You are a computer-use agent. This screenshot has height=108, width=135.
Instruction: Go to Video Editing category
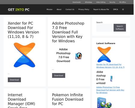[101, 2]
